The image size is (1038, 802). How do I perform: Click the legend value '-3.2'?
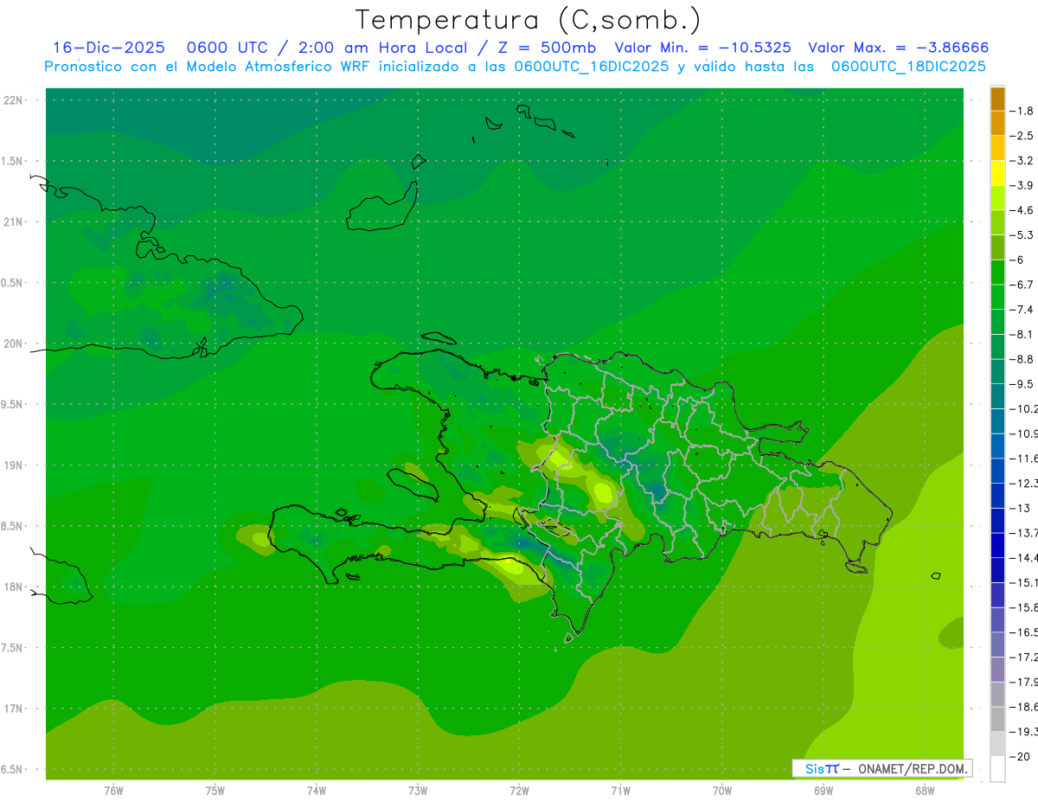tap(1021, 161)
